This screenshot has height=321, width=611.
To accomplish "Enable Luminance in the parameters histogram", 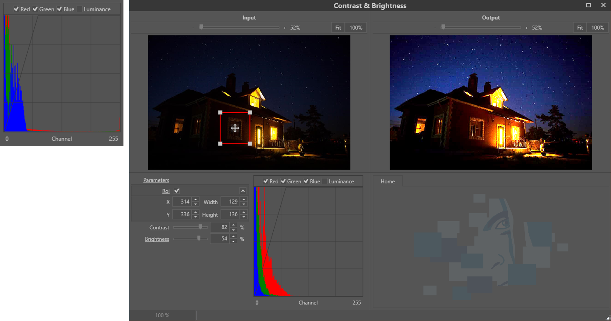I will click(325, 181).
